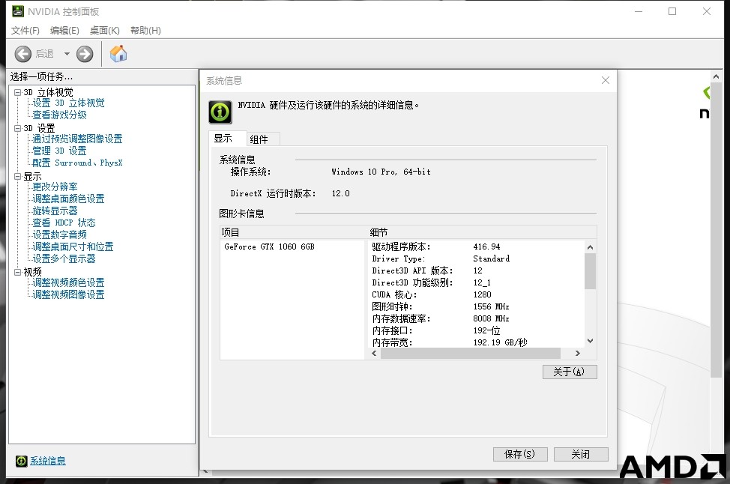Select 旋转显示器
Viewport: 730px width, 484px height.
pyautogui.click(x=55, y=211)
